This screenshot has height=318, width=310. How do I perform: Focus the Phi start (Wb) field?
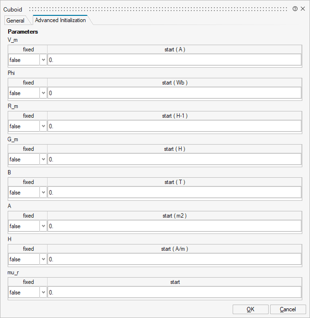click(174, 93)
